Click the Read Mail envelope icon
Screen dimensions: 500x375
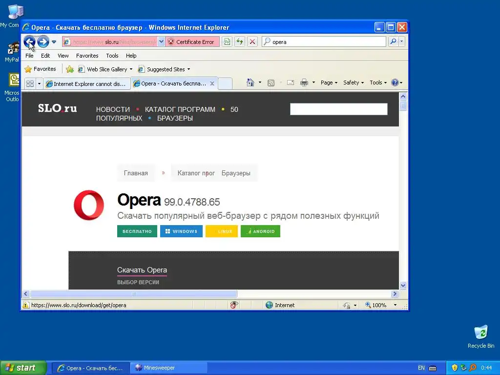pyautogui.click(x=291, y=83)
